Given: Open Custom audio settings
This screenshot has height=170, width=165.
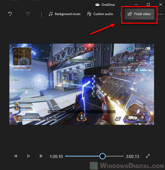Looking at the screenshot, I should coord(100,14).
